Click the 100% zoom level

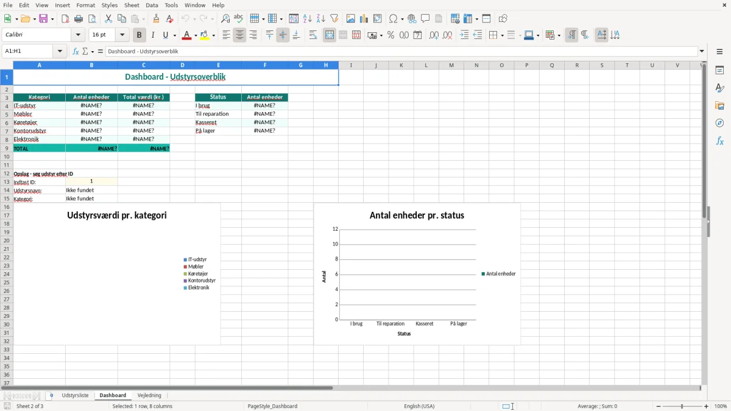[x=721, y=406]
